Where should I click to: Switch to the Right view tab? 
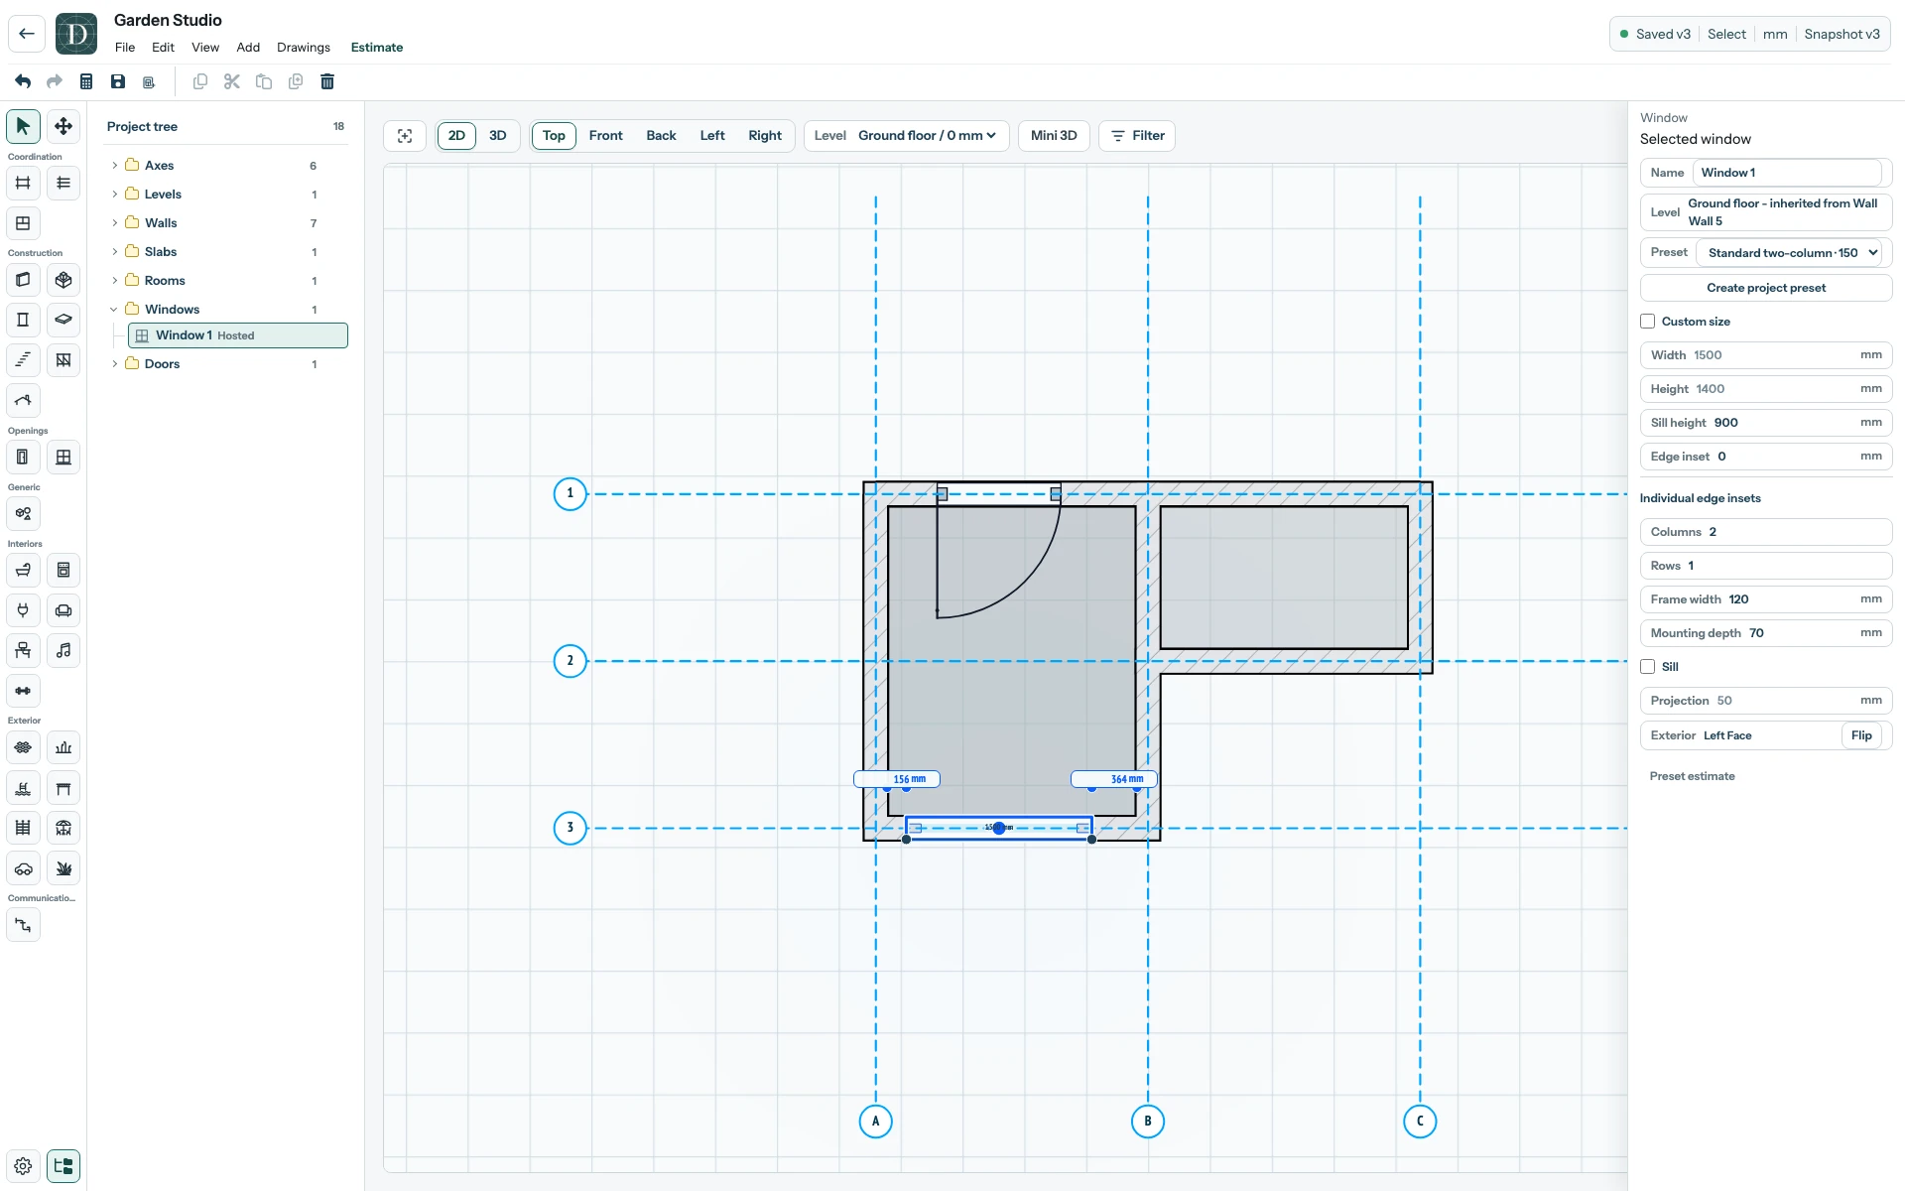765,136
